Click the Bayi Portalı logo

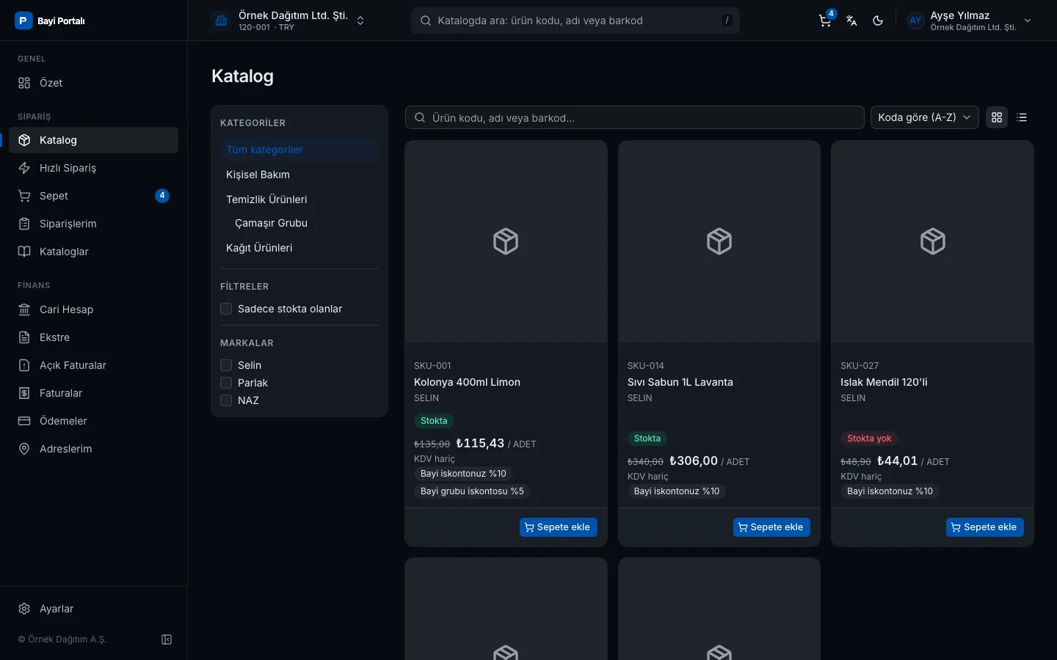[50, 21]
